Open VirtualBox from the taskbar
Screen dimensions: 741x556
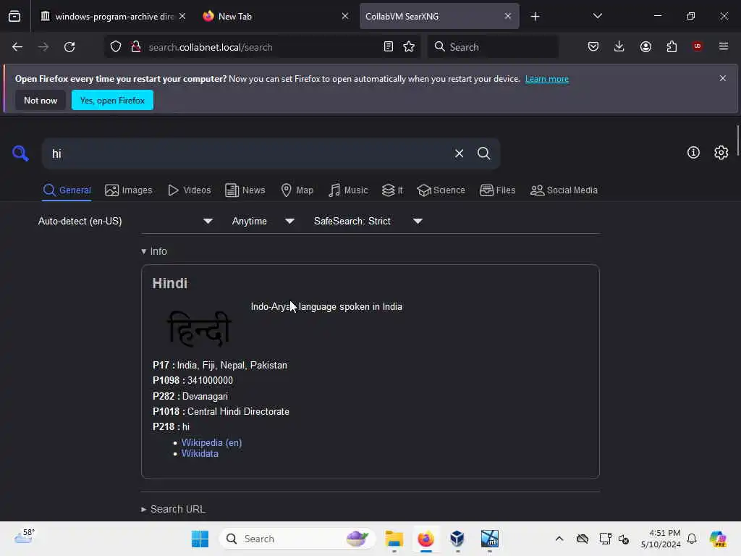(457, 539)
